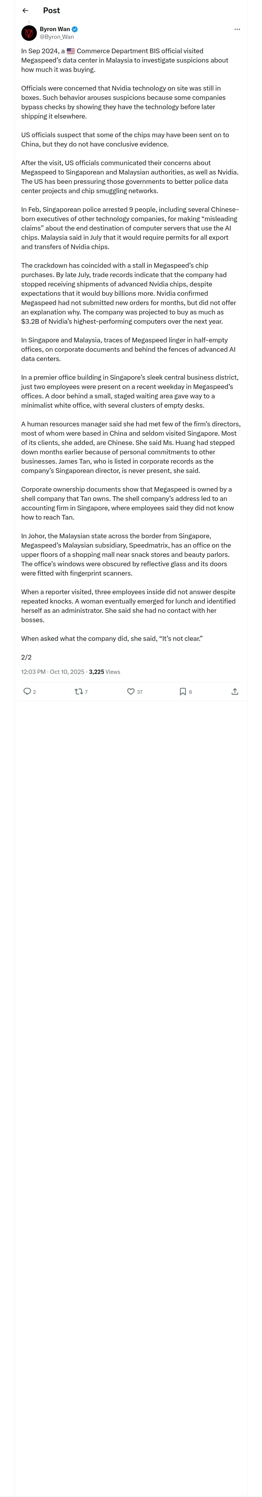Click the "2/2" text ending the post
262x1497 pixels.
tap(26, 657)
